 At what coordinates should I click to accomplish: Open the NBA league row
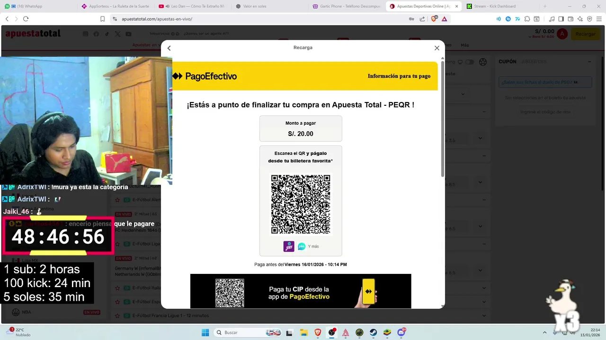click(57, 312)
